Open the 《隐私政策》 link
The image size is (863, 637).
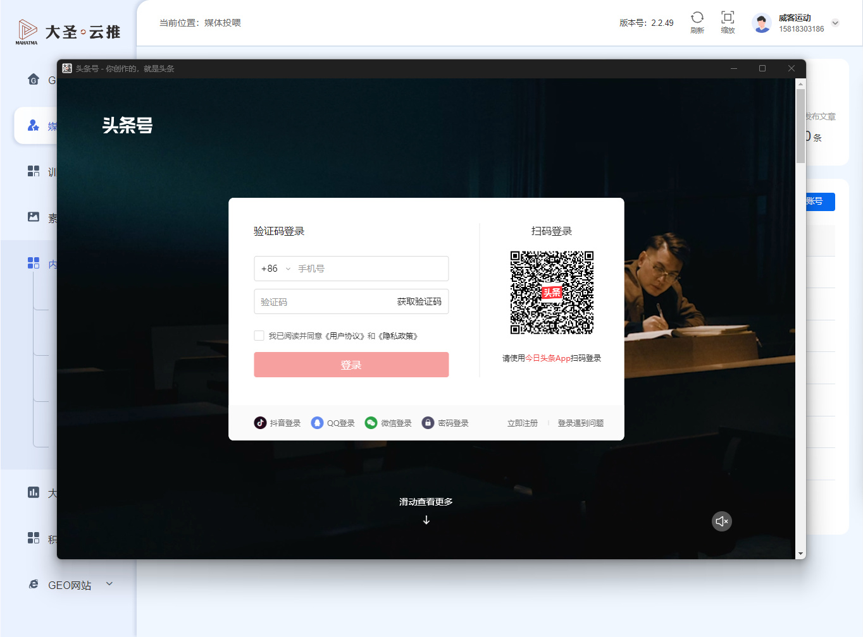pos(398,336)
